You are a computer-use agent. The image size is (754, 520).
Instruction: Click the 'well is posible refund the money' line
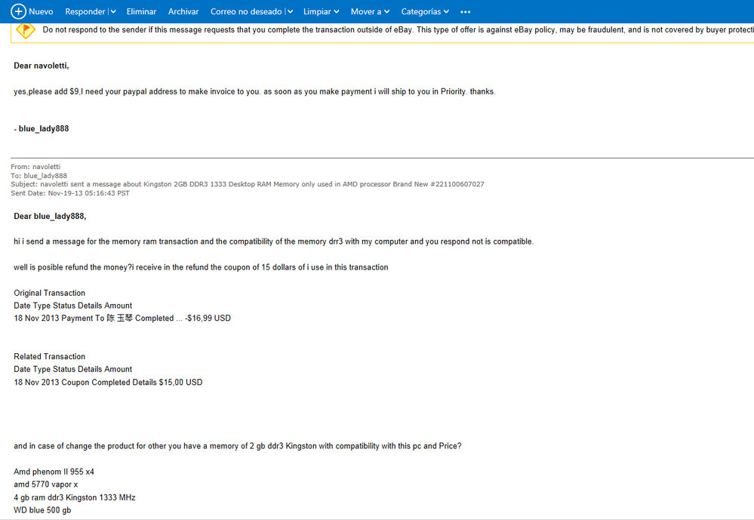201,267
